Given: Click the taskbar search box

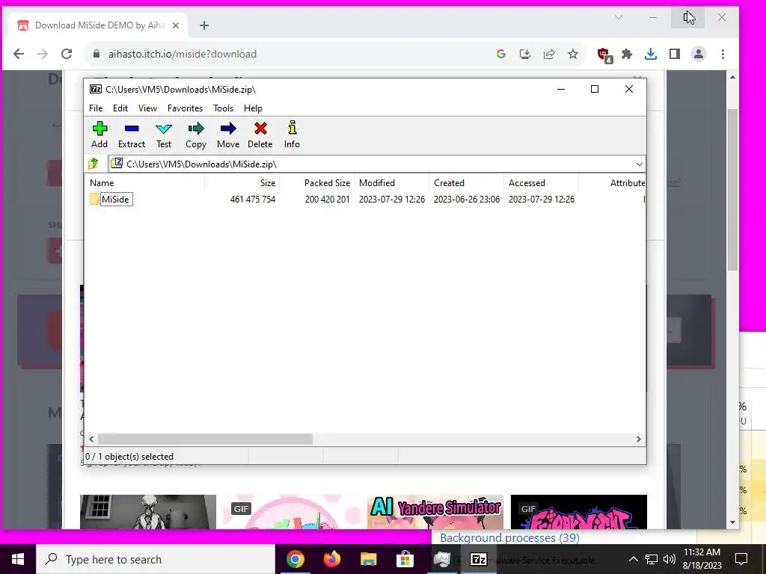Looking at the screenshot, I should (x=156, y=559).
